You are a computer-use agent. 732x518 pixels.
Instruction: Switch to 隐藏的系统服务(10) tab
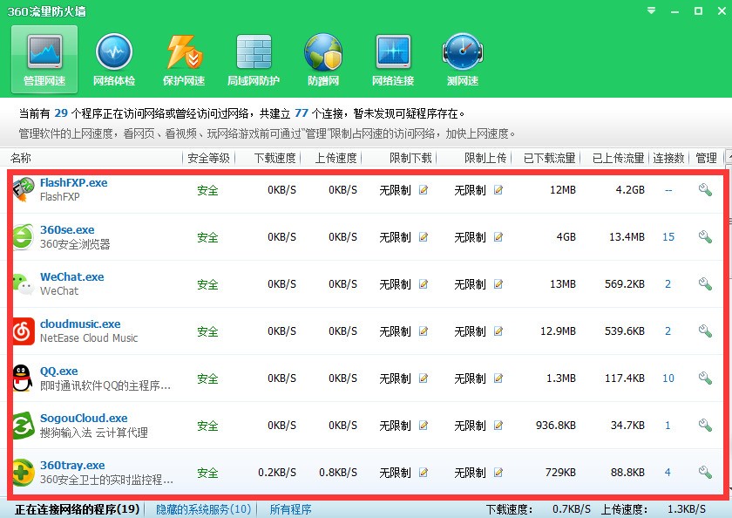point(204,508)
